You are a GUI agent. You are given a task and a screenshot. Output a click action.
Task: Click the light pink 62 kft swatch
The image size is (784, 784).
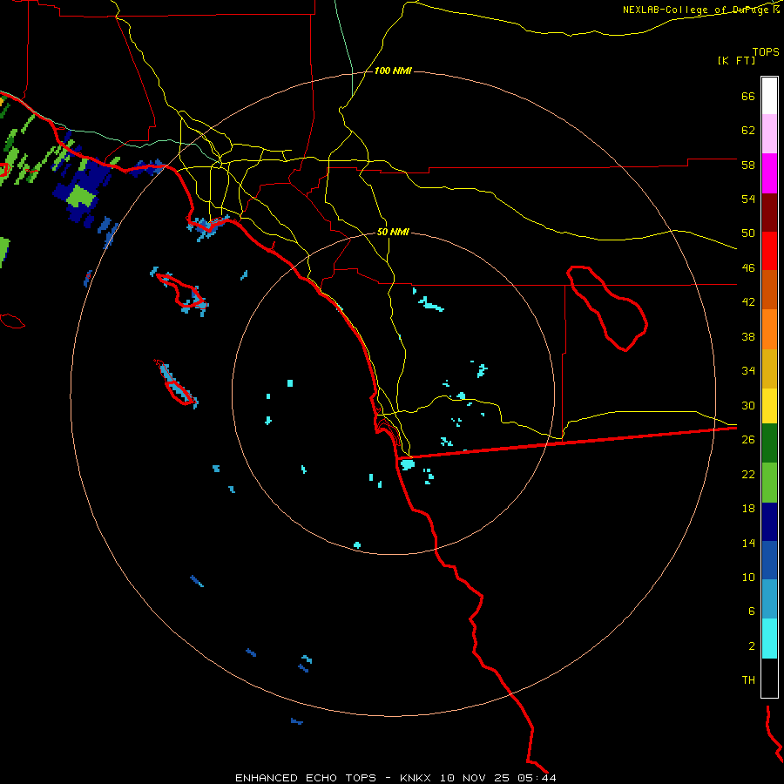click(x=769, y=133)
